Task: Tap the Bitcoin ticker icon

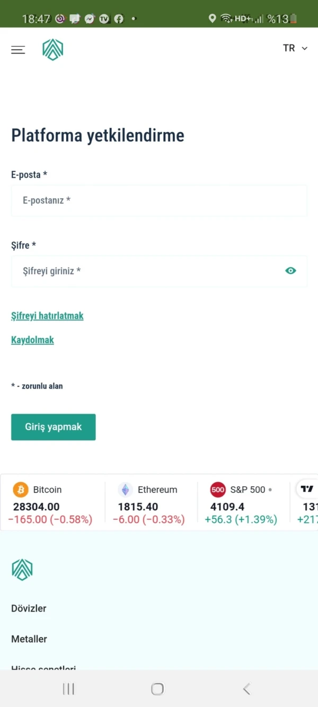Action: [x=21, y=489]
